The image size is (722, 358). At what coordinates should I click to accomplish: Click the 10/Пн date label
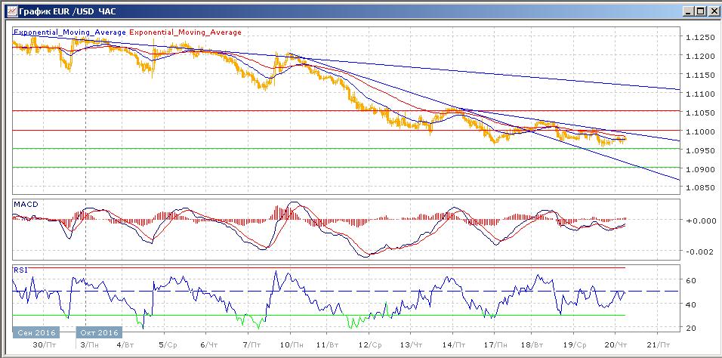(293, 344)
